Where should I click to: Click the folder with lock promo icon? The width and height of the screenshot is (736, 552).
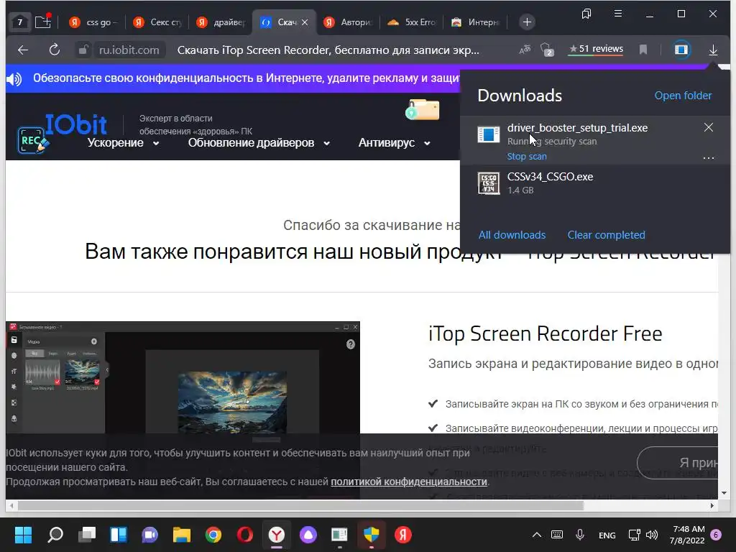(423, 109)
